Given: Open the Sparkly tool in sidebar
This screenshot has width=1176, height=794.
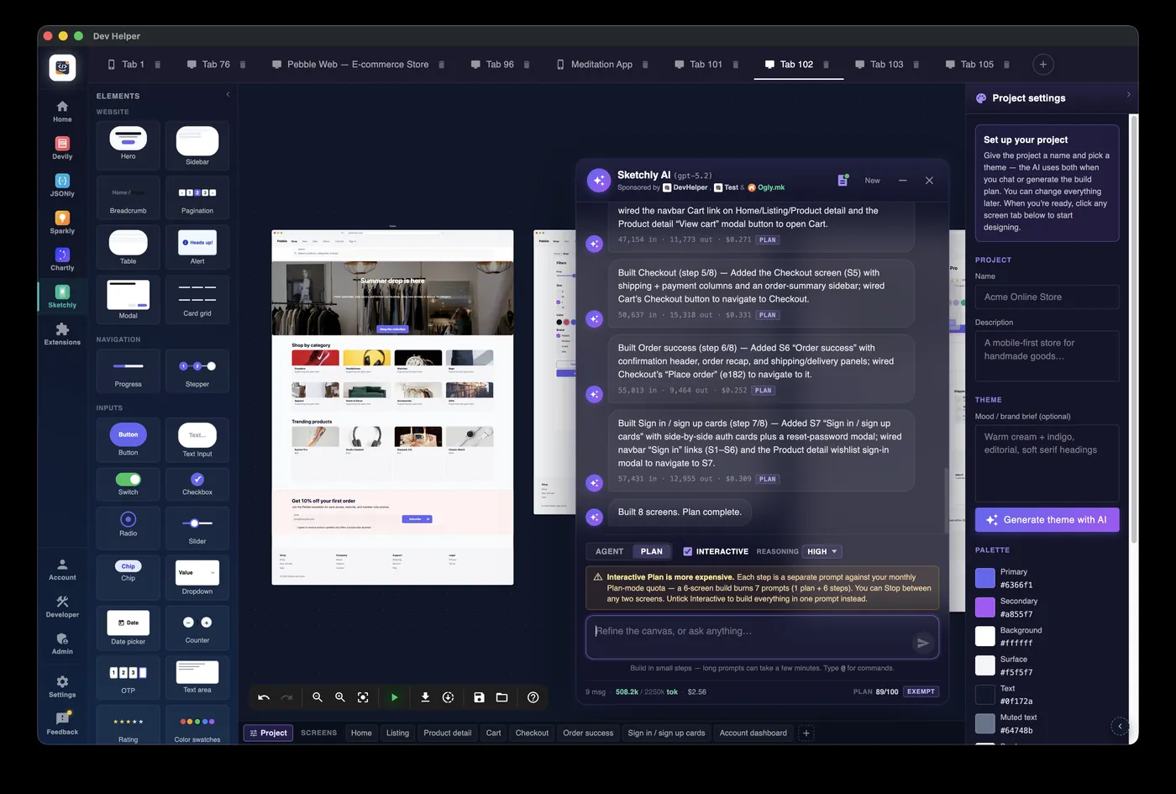Looking at the screenshot, I should [x=62, y=222].
